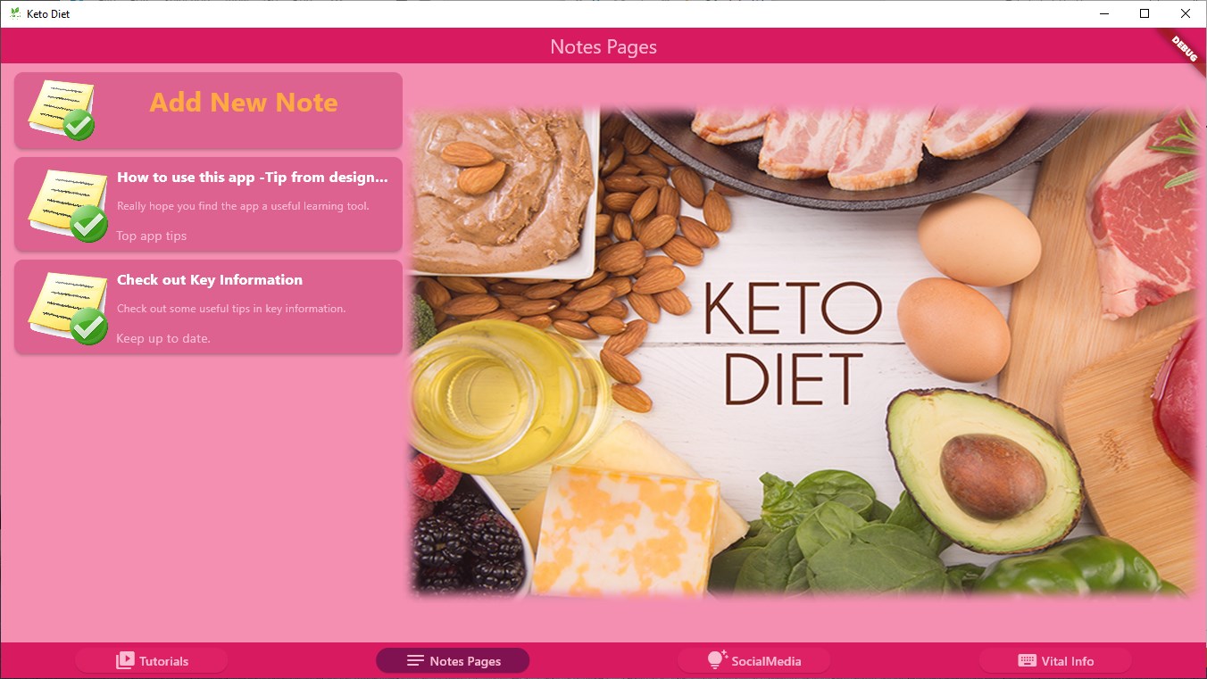The height and width of the screenshot is (679, 1207).
Task: Go to the Vital Info tab
Action: pyautogui.click(x=1055, y=661)
